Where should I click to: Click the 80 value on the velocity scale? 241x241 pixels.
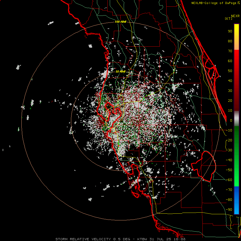[230, 41]
